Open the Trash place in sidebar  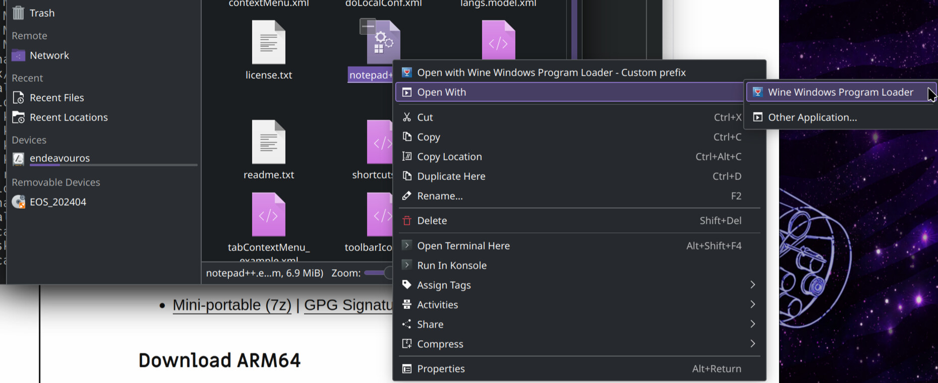33,13
